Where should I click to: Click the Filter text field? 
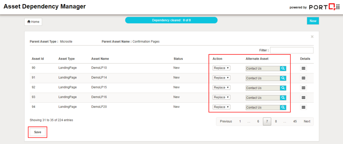pos(291,50)
